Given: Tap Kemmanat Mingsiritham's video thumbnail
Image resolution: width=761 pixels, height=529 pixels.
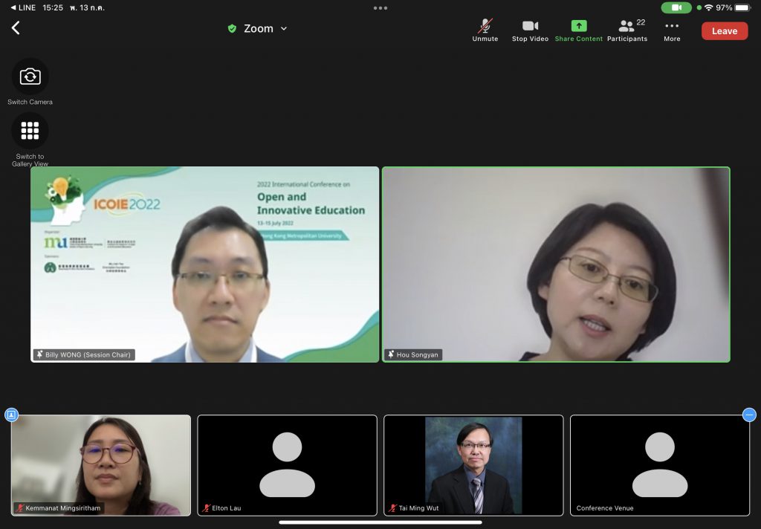Looking at the screenshot, I should [x=101, y=464].
